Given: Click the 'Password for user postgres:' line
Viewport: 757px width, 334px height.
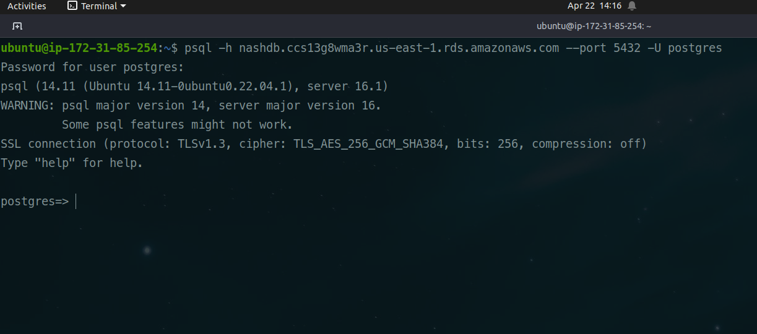Looking at the screenshot, I should click(x=92, y=67).
